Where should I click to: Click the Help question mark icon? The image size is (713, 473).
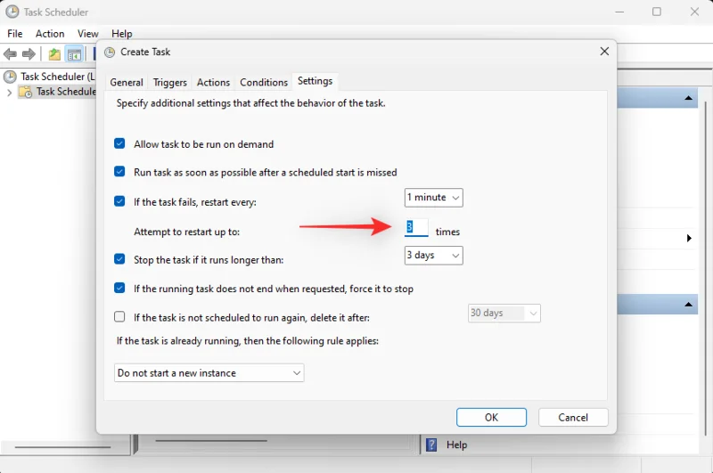[431, 444]
